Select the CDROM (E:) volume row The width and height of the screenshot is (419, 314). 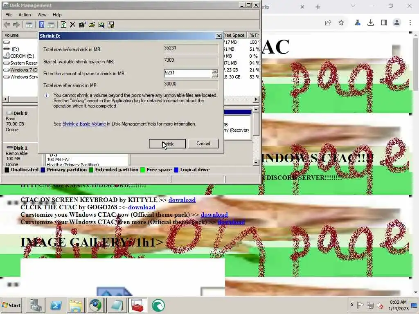[20, 56]
